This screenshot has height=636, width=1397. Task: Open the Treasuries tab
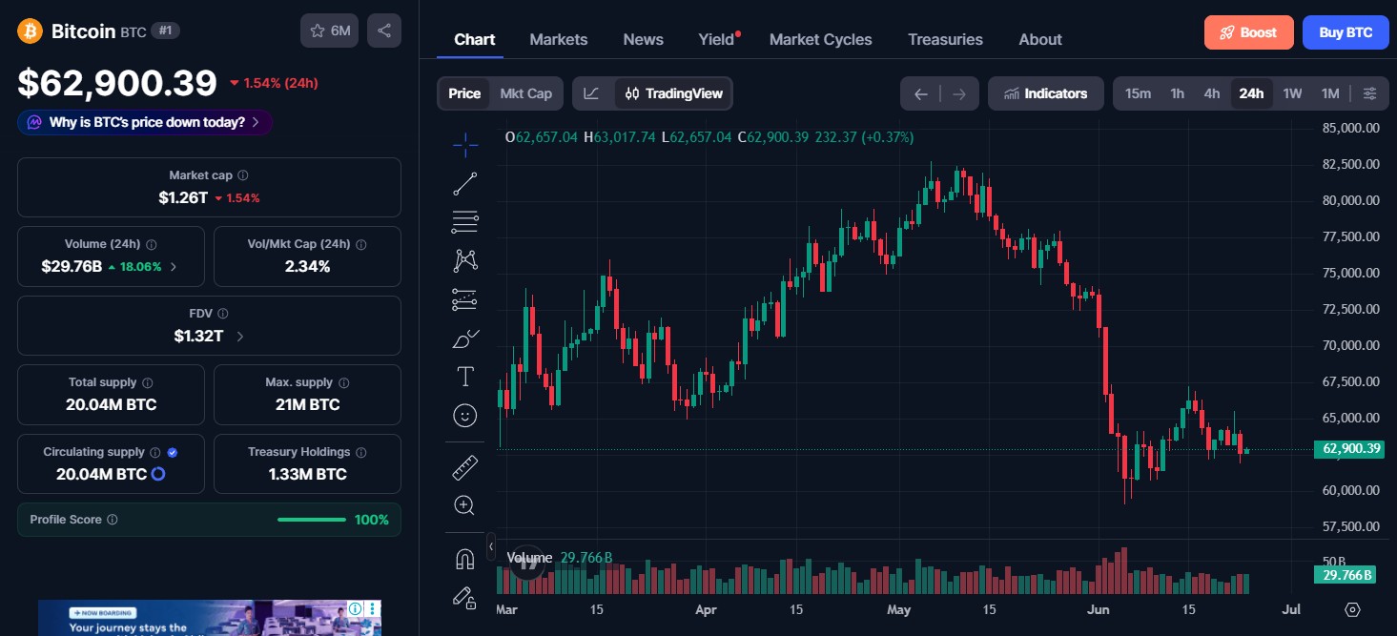(x=945, y=39)
